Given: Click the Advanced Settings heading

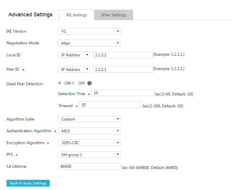Looking at the screenshot, I should [30, 15].
